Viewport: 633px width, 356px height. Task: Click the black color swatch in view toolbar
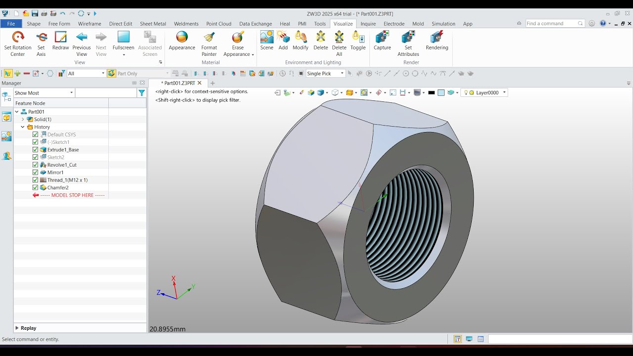click(431, 92)
